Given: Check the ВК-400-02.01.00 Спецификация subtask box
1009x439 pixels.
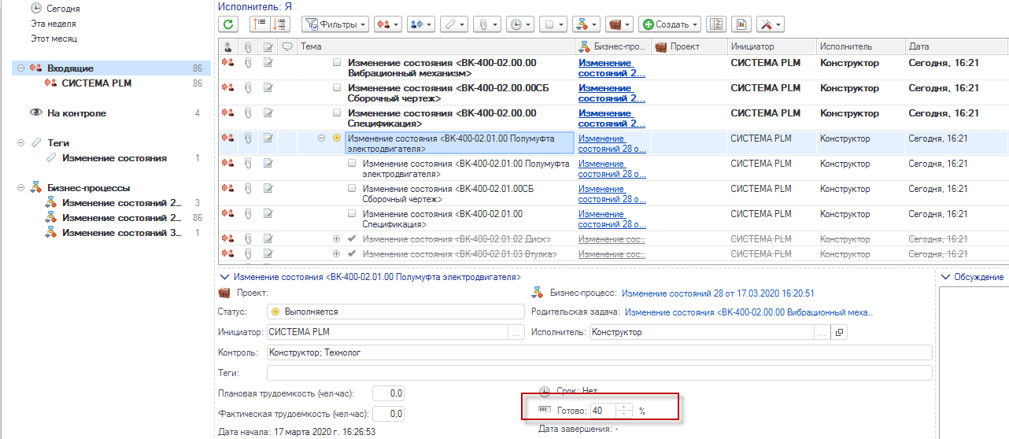Looking at the screenshot, I should pyautogui.click(x=352, y=214).
